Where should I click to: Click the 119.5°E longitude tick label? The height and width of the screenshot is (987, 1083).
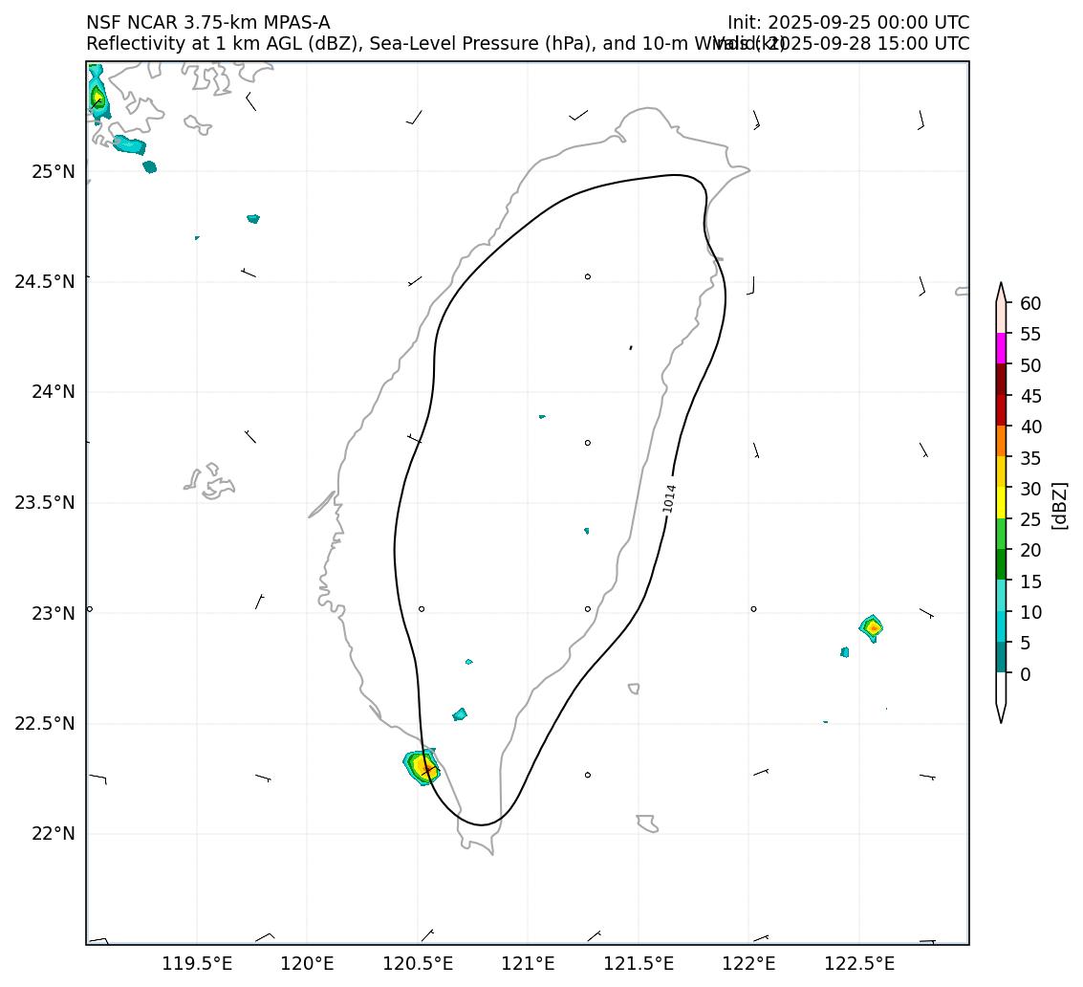point(198,962)
